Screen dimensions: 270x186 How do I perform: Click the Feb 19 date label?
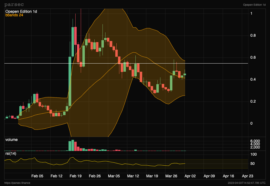tap(76, 176)
